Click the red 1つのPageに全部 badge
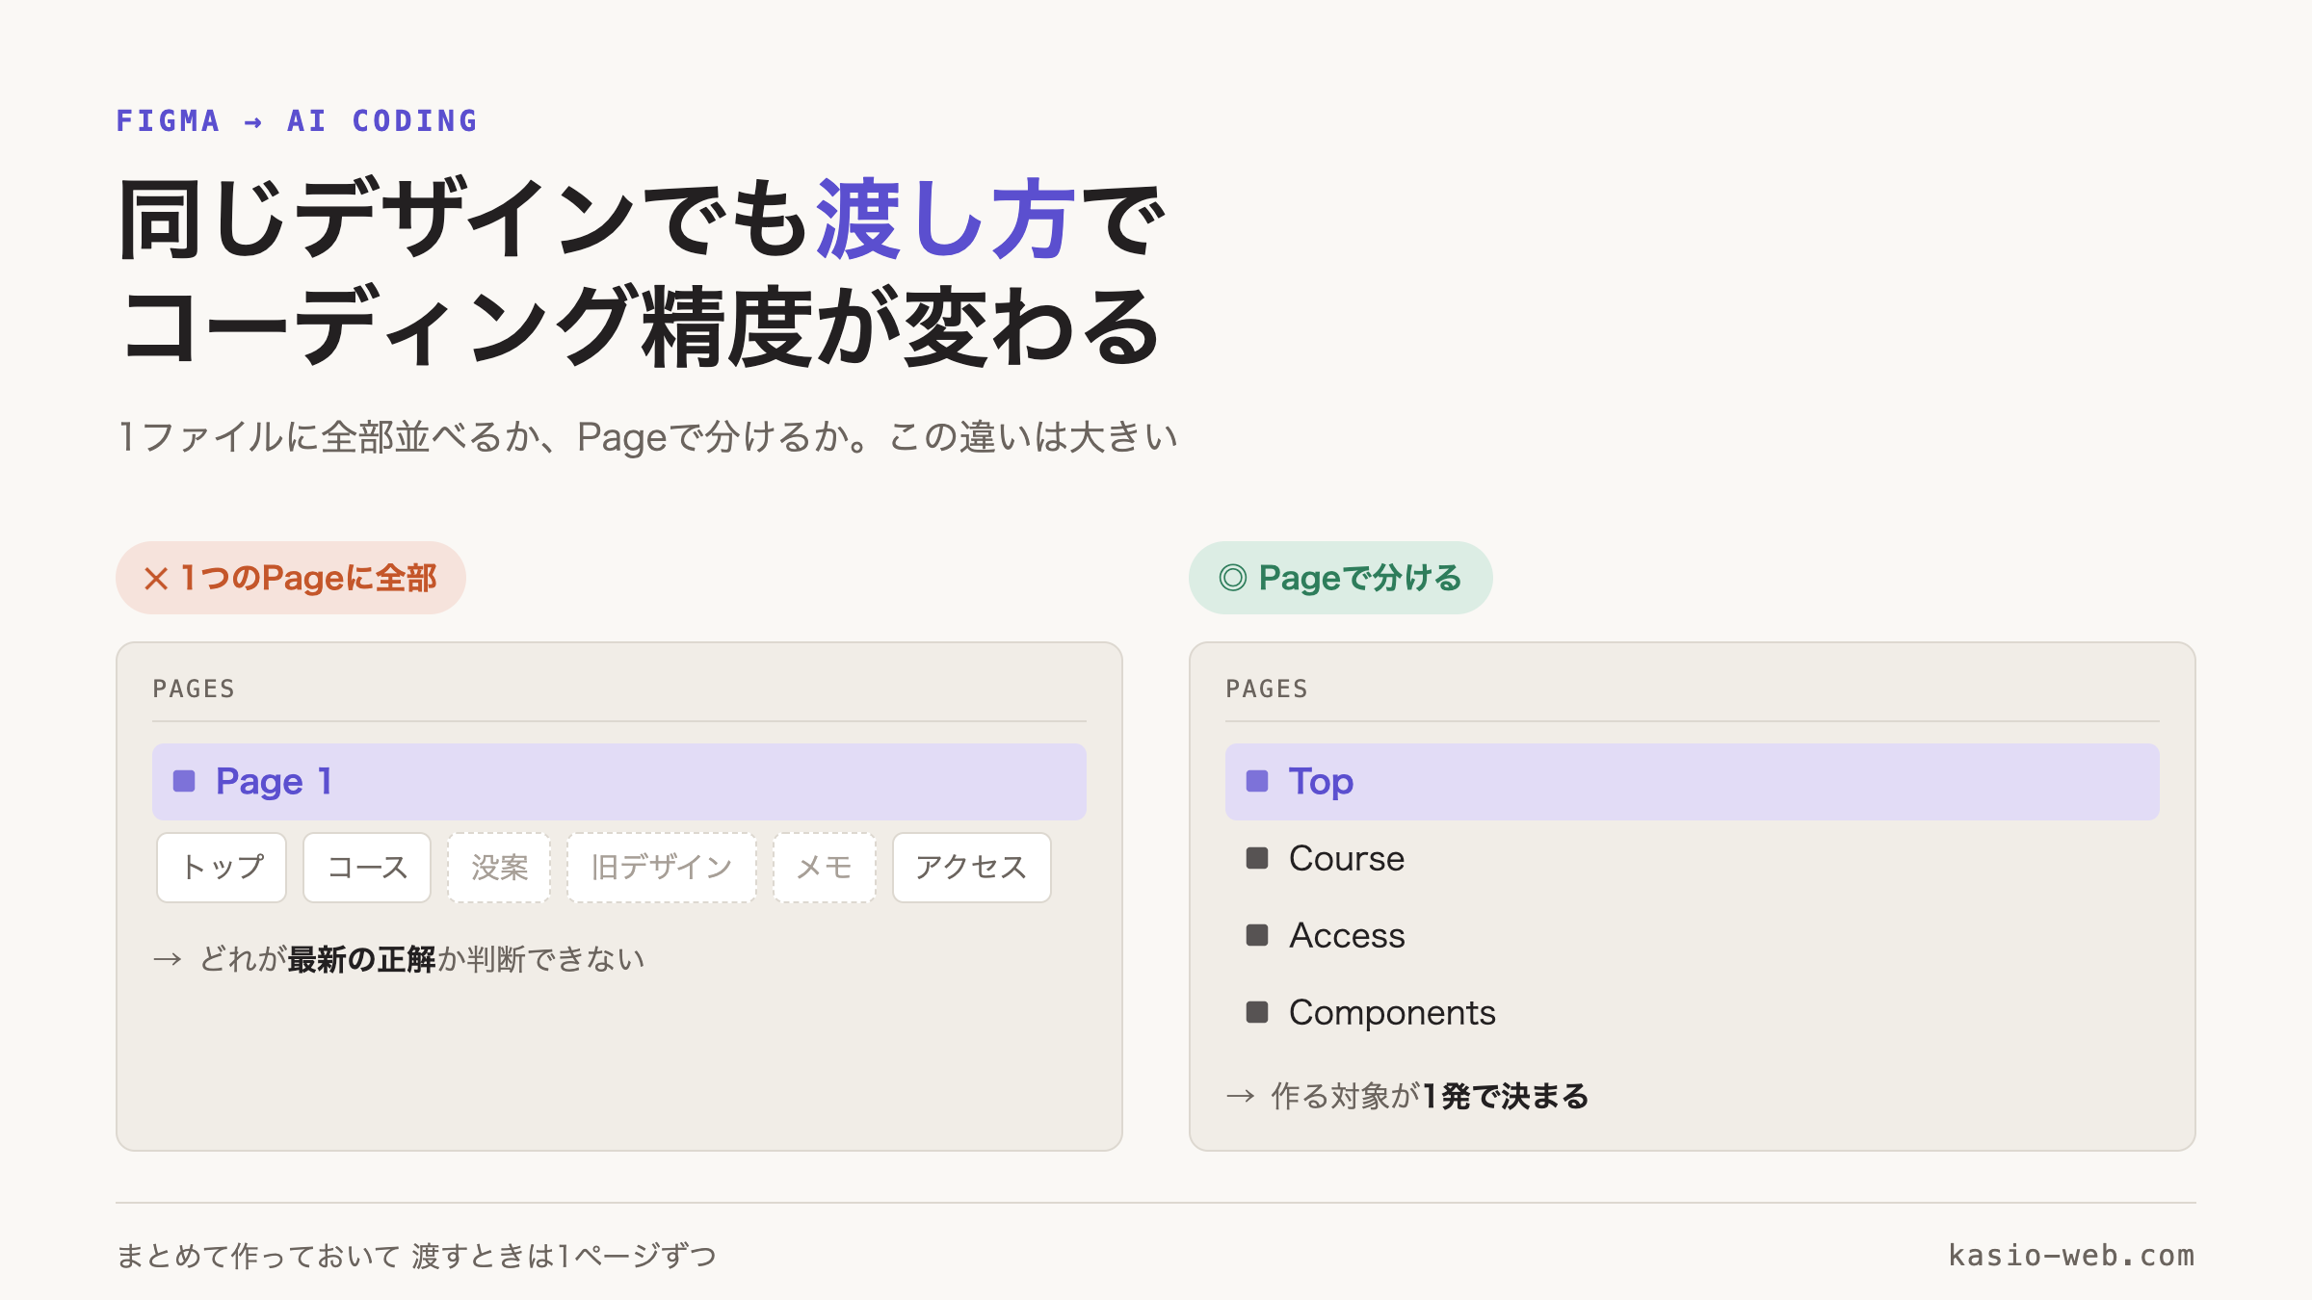 291,578
